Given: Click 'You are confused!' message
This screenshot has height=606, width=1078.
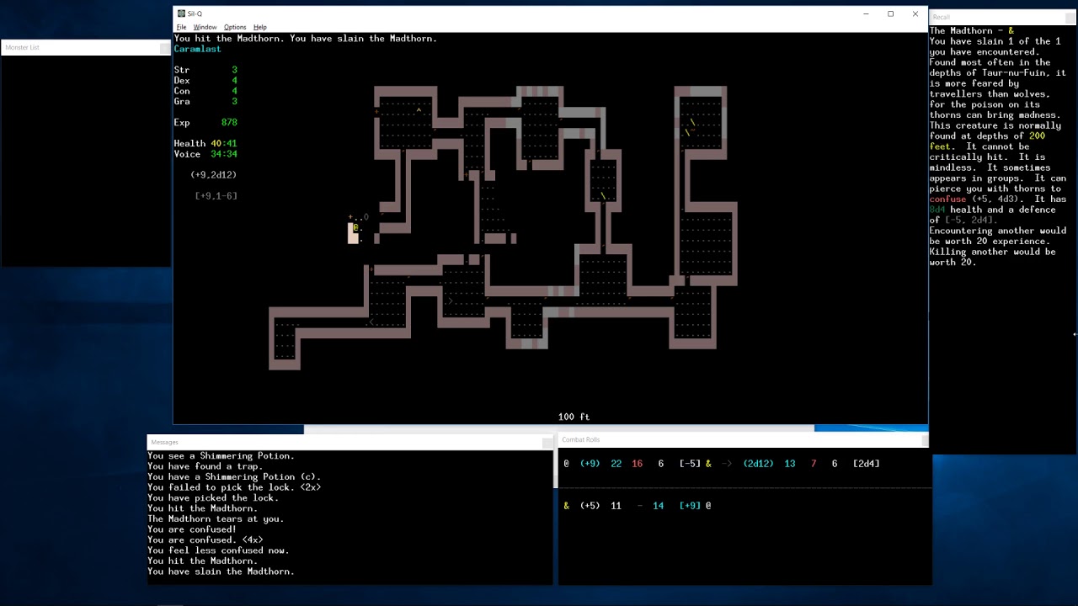Looking at the screenshot, I should tap(192, 529).
